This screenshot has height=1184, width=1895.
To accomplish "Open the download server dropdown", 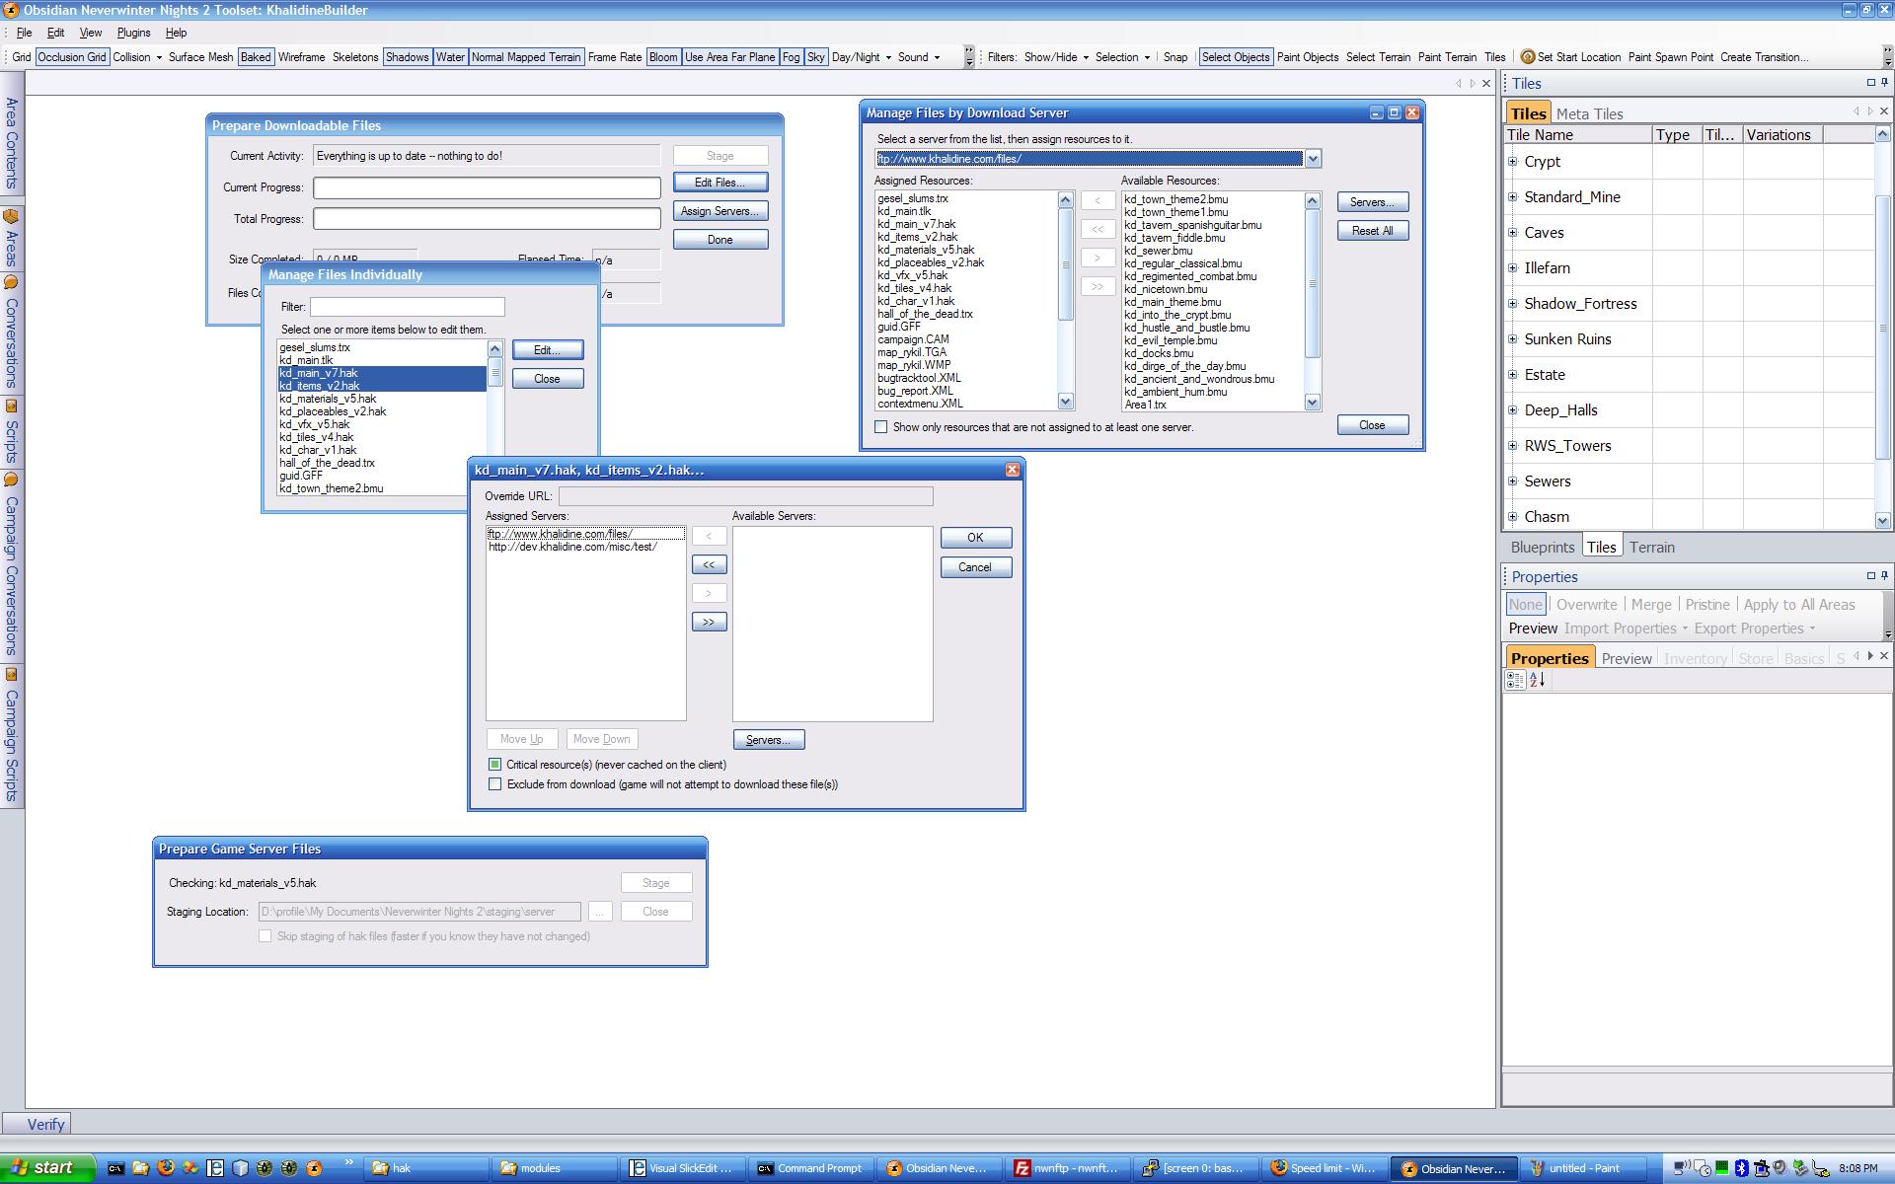I will (1313, 159).
